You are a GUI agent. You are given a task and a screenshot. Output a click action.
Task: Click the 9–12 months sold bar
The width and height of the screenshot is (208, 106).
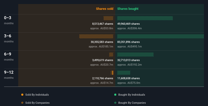tap(112, 73)
